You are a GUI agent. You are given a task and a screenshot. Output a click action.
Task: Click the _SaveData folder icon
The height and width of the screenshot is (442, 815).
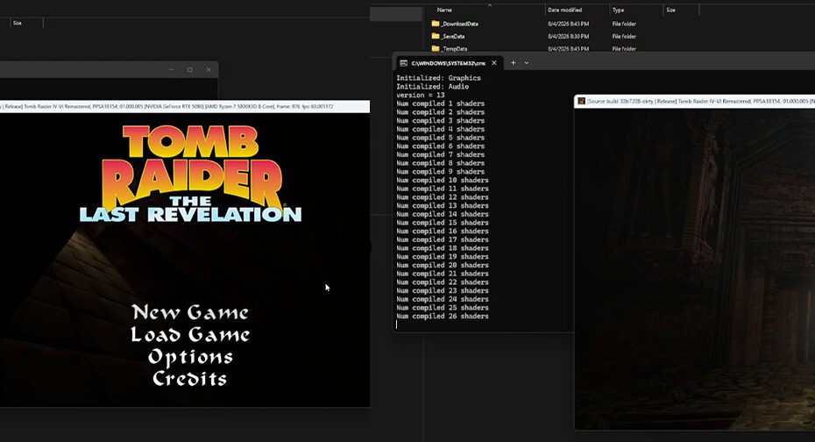click(x=436, y=36)
